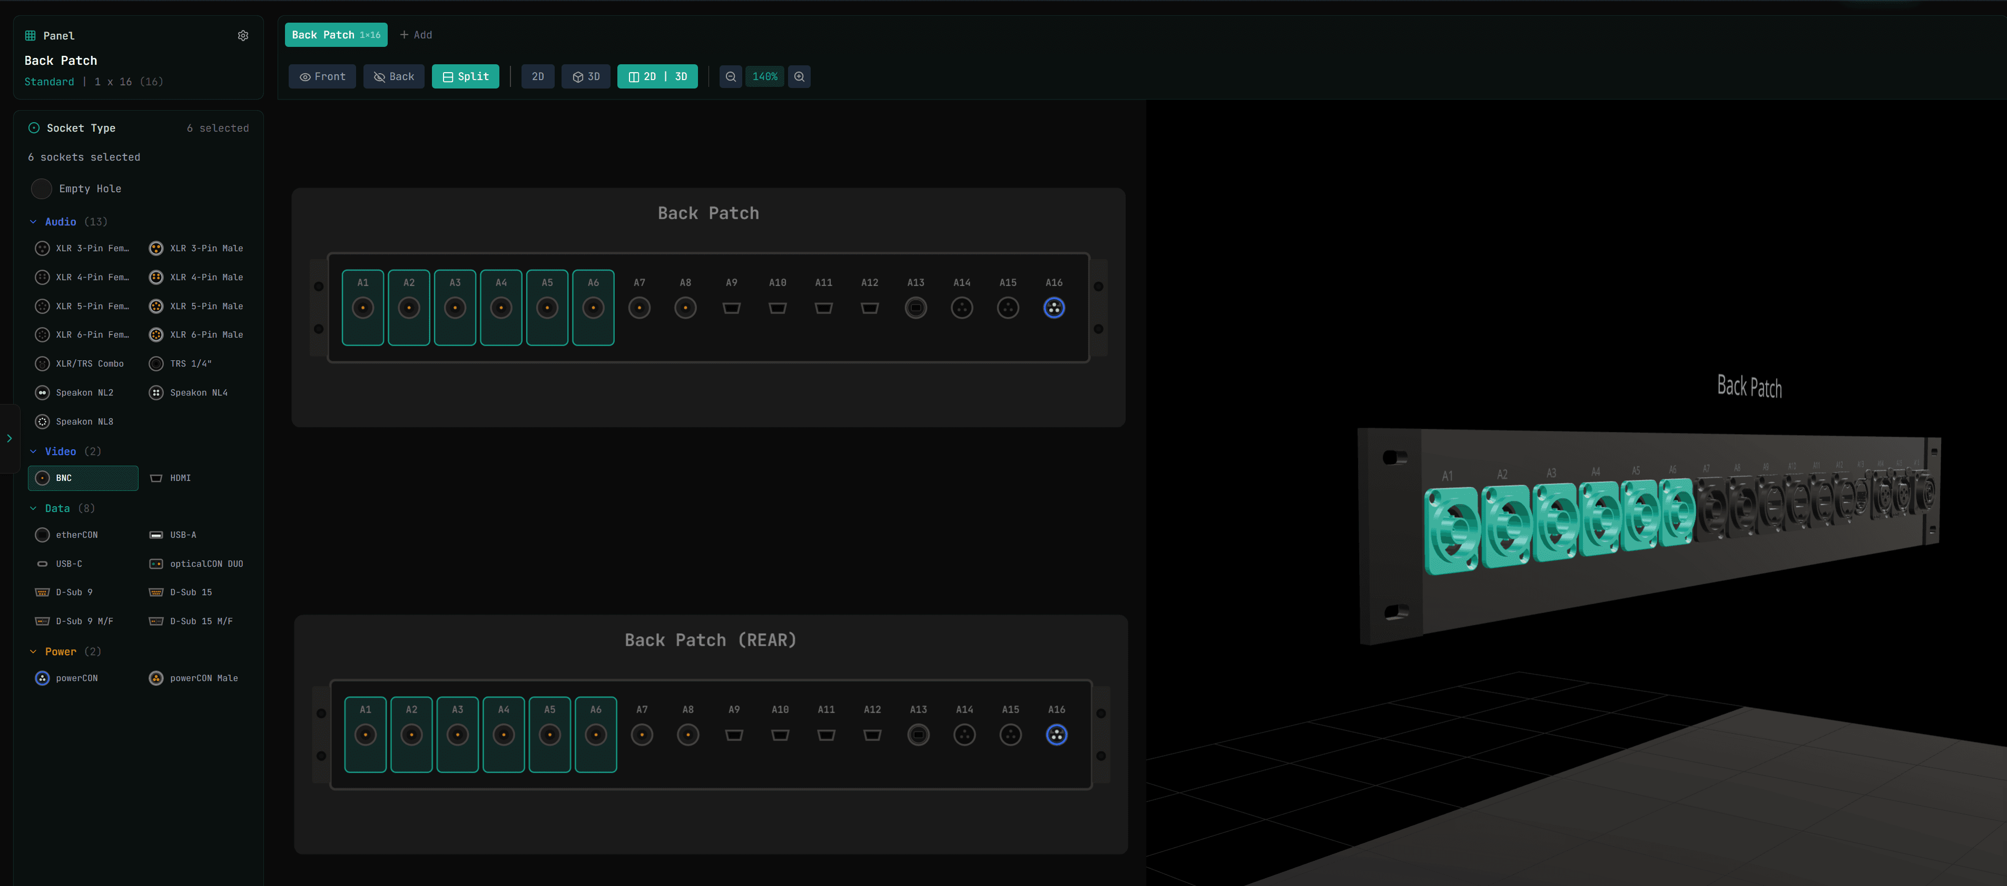Screen dimensions: 2007x886
Task: Select socket A13 on REAR panel
Action: 919,735
